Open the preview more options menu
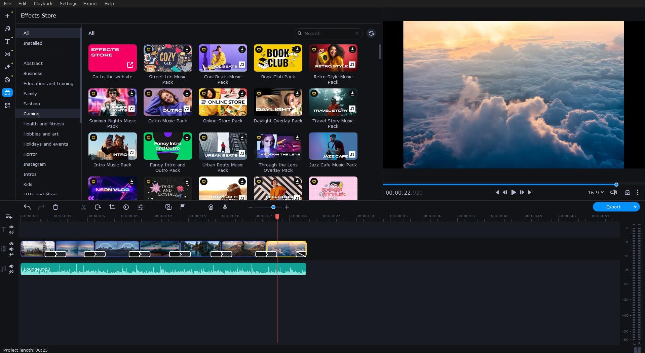The height and width of the screenshot is (353, 645). (638, 192)
